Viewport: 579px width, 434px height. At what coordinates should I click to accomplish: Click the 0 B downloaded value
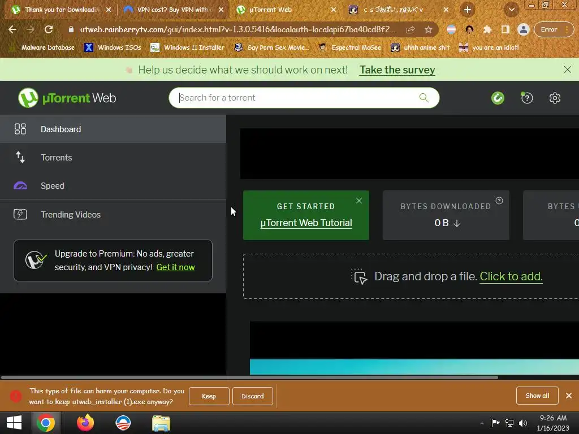[x=447, y=223]
